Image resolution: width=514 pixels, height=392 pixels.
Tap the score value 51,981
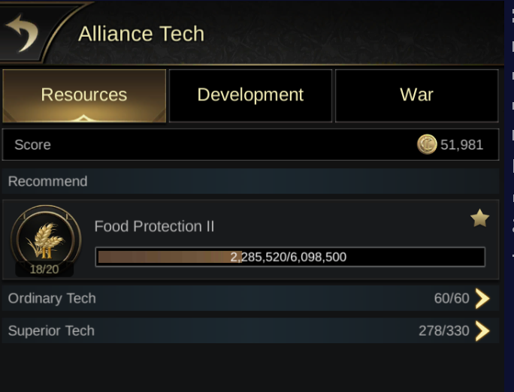(461, 145)
